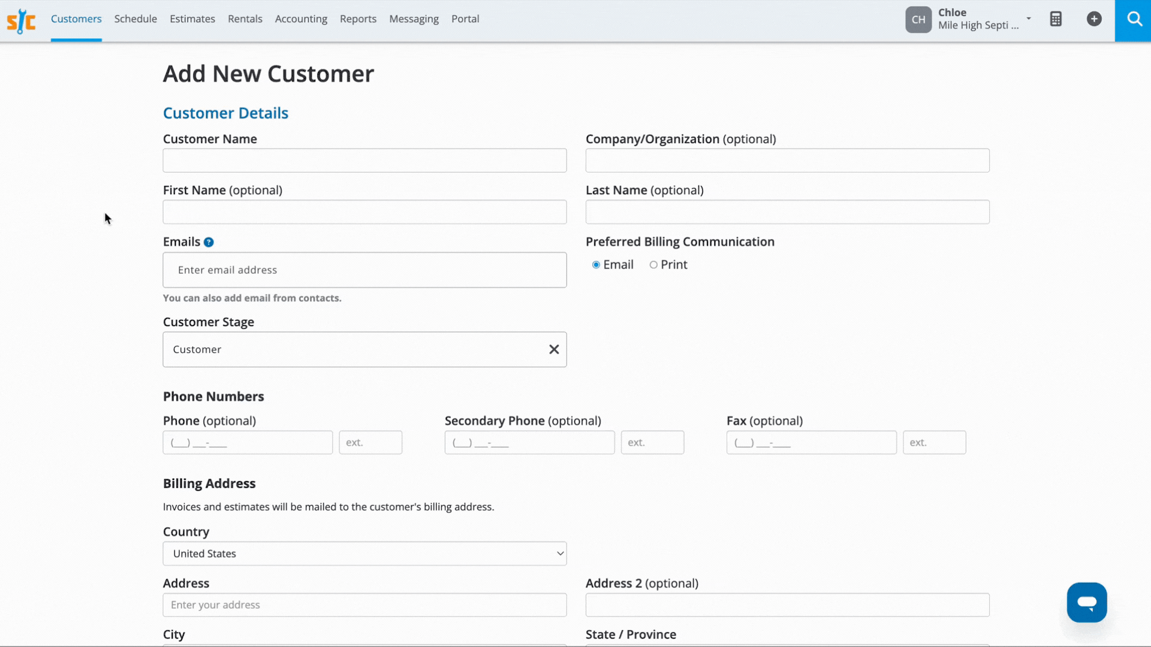
Task: Select Print billing communication option
Action: 653,265
